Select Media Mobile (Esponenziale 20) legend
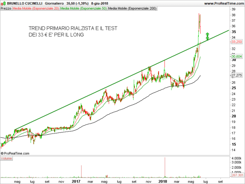 tap(36, 8)
